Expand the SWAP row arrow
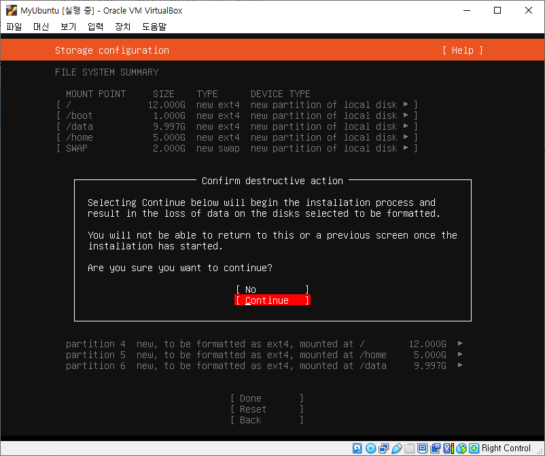545x456 pixels. coord(406,147)
